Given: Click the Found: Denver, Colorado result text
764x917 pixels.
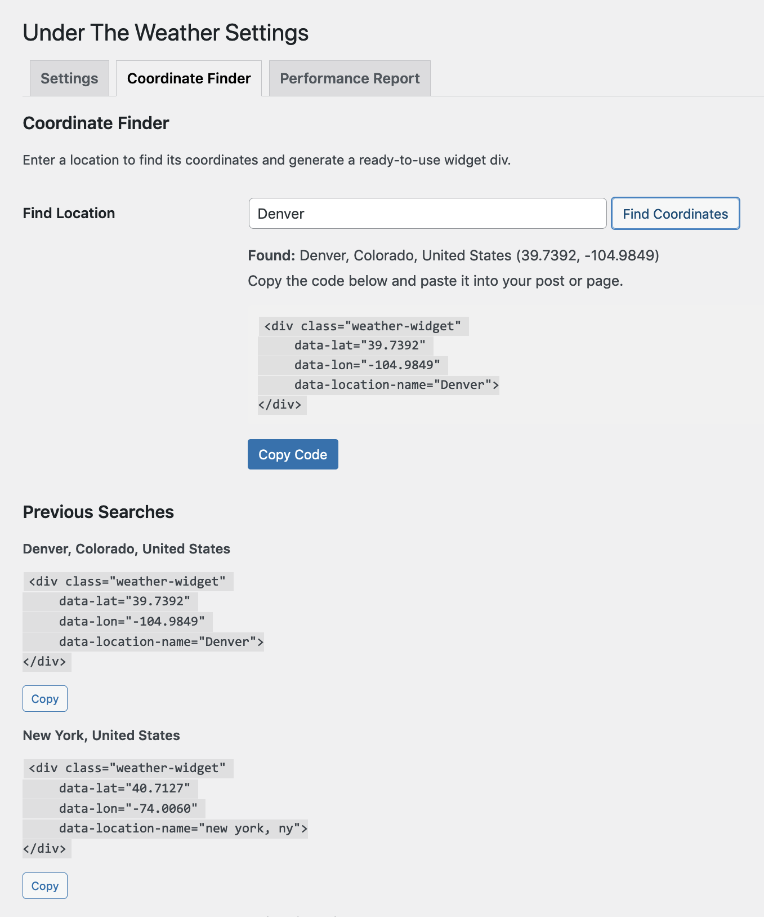Looking at the screenshot, I should tap(453, 256).
